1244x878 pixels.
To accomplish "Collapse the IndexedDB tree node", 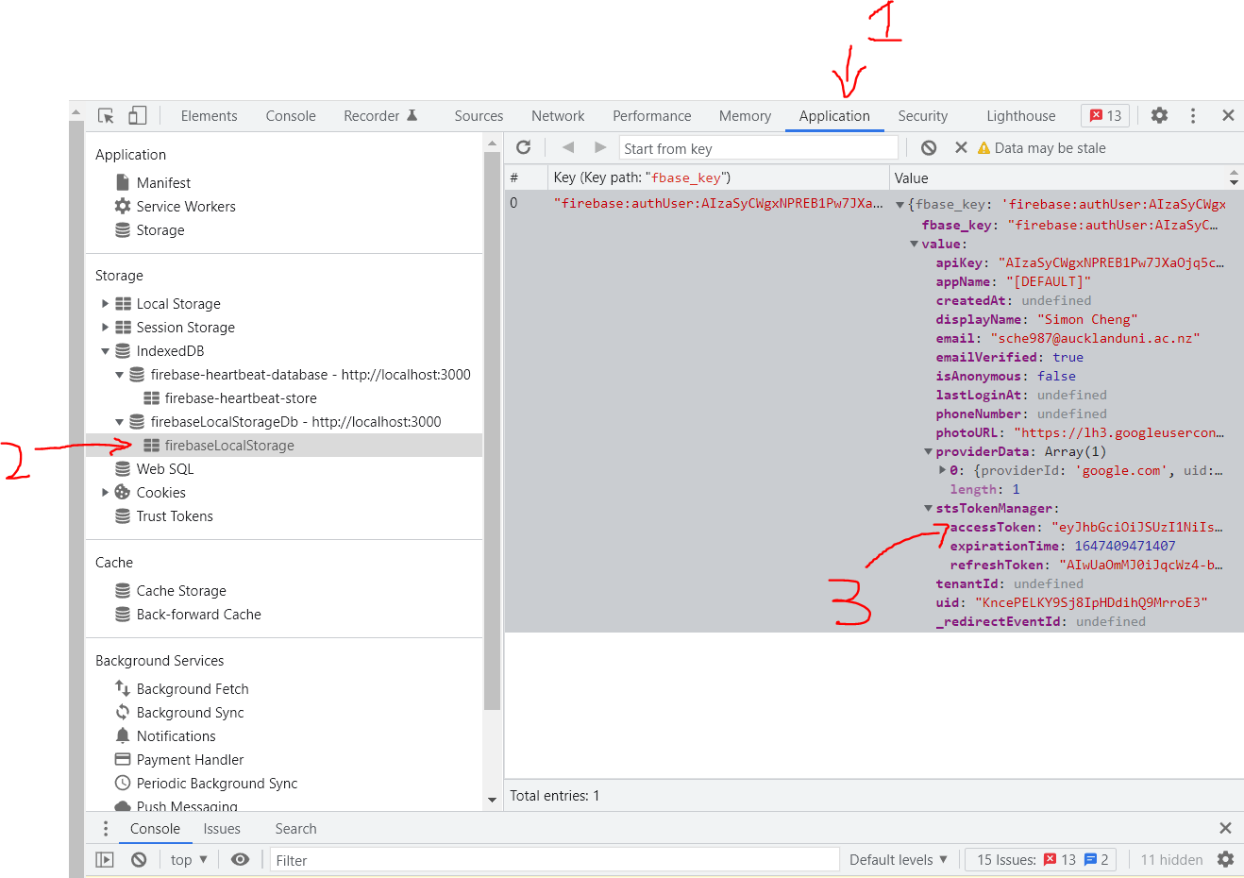I will pos(105,350).
